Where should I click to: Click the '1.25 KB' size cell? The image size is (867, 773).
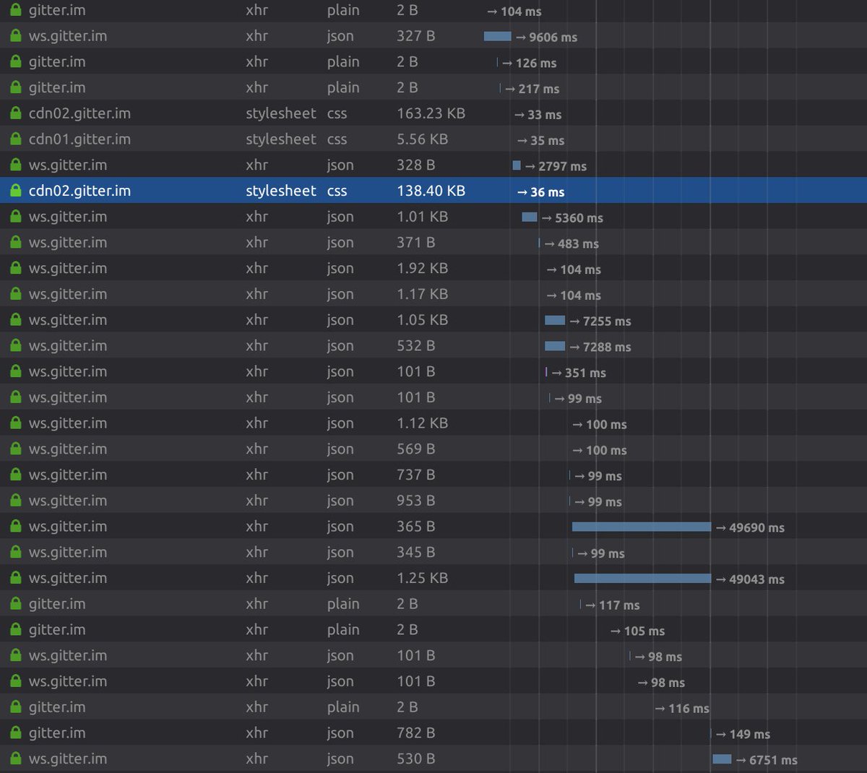click(x=422, y=578)
